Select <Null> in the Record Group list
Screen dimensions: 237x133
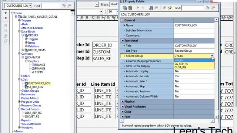[194, 61]
